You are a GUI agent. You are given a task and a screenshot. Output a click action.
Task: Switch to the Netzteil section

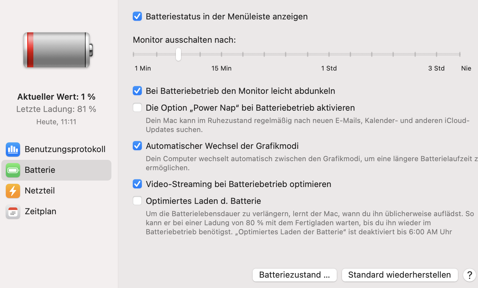pos(40,191)
